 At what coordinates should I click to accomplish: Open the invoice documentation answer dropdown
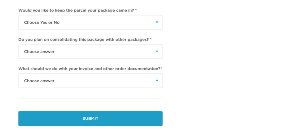point(90,81)
